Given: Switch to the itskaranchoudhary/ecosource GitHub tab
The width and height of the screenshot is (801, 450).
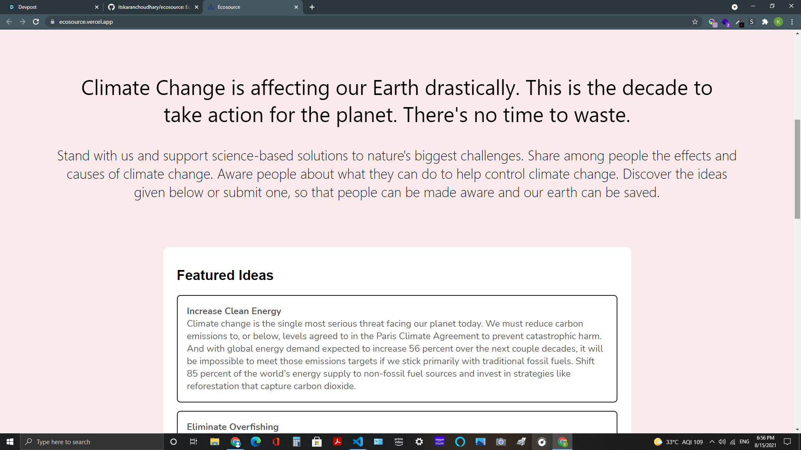Looking at the screenshot, I should coord(150,7).
